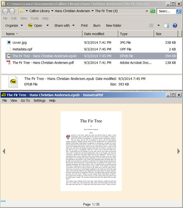The height and width of the screenshot is (208, 183).
Task: Click the Back navigation arrow in Explorer
Action: [x=5, y=11]
